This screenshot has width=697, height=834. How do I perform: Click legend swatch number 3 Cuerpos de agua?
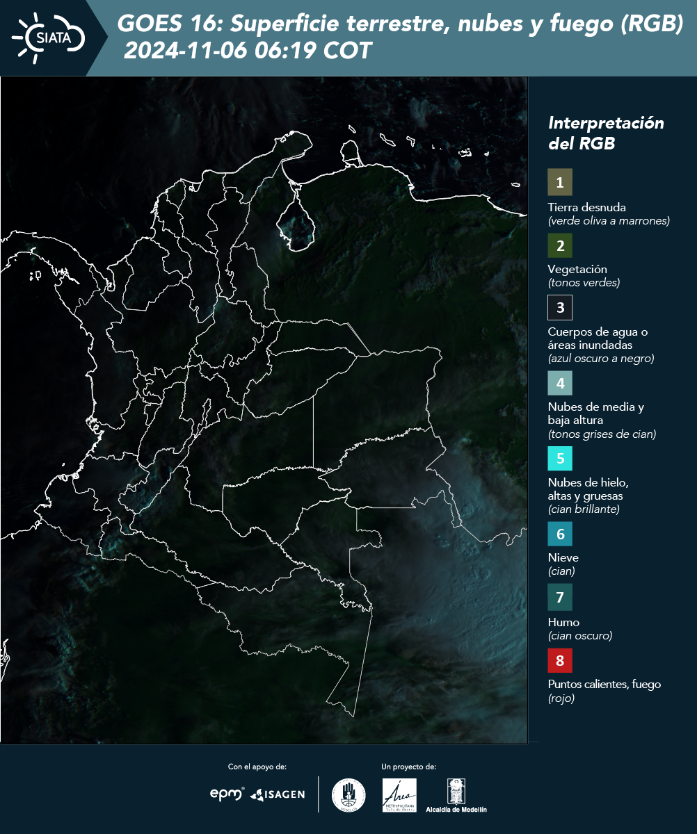[560, 307]
